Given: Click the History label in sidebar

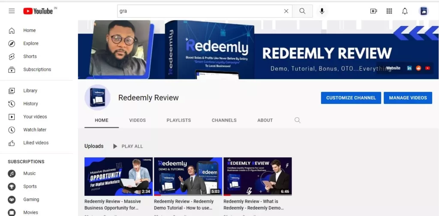Looking at the screenshot, I should tap(30, 104).
